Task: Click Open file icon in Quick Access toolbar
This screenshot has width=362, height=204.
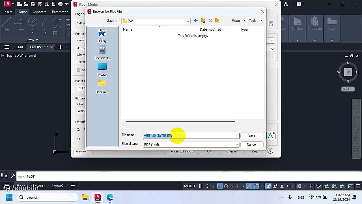Action: 26,4
